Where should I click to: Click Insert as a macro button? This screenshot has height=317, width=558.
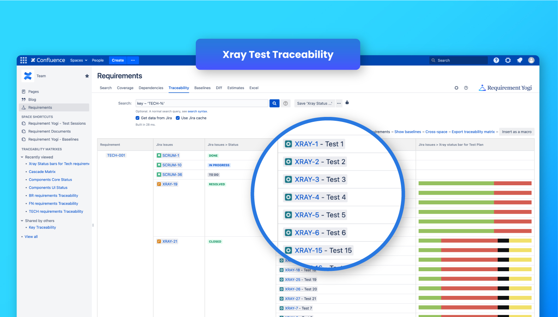tap(517, 132)
